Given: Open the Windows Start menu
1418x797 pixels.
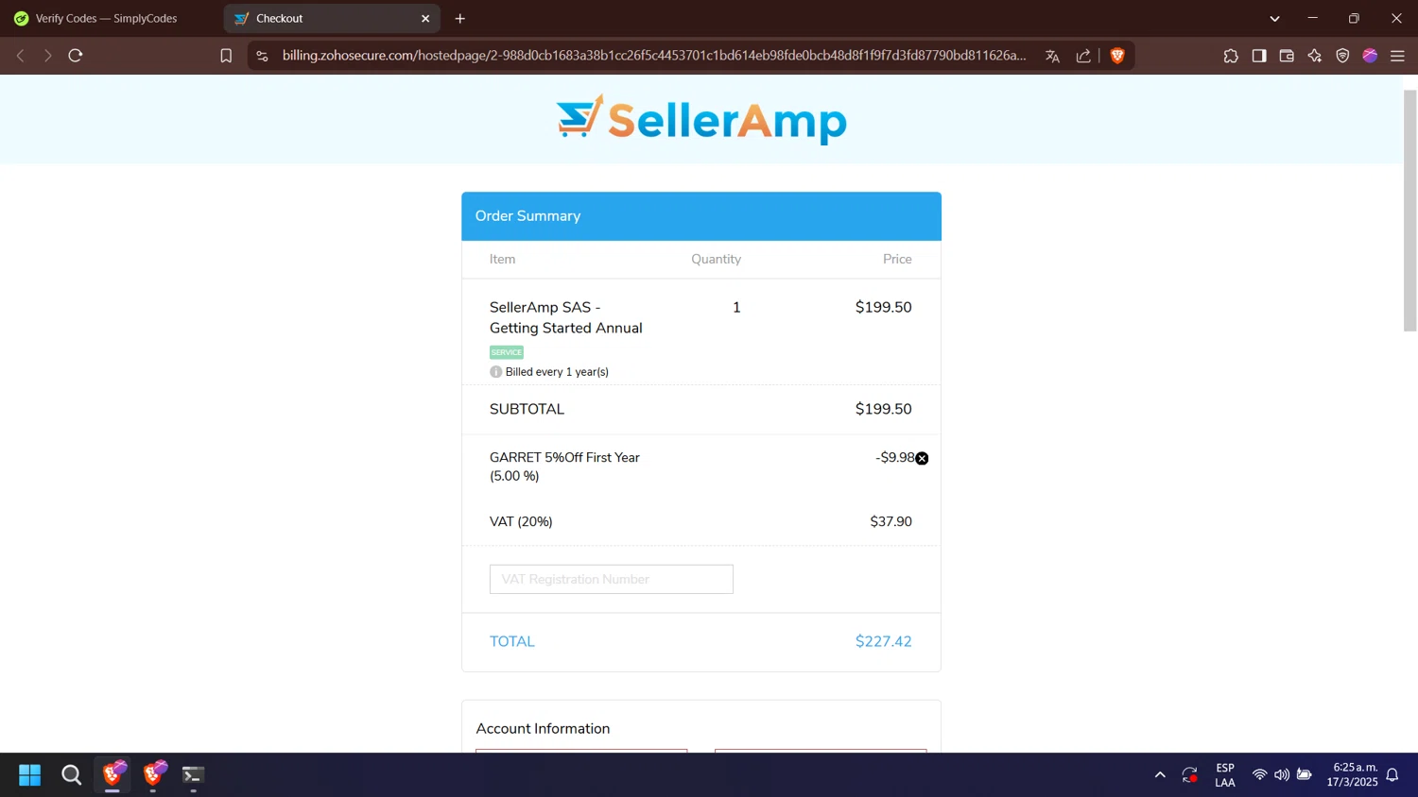Looking at the screenshot, I should [x=30, y=775].
